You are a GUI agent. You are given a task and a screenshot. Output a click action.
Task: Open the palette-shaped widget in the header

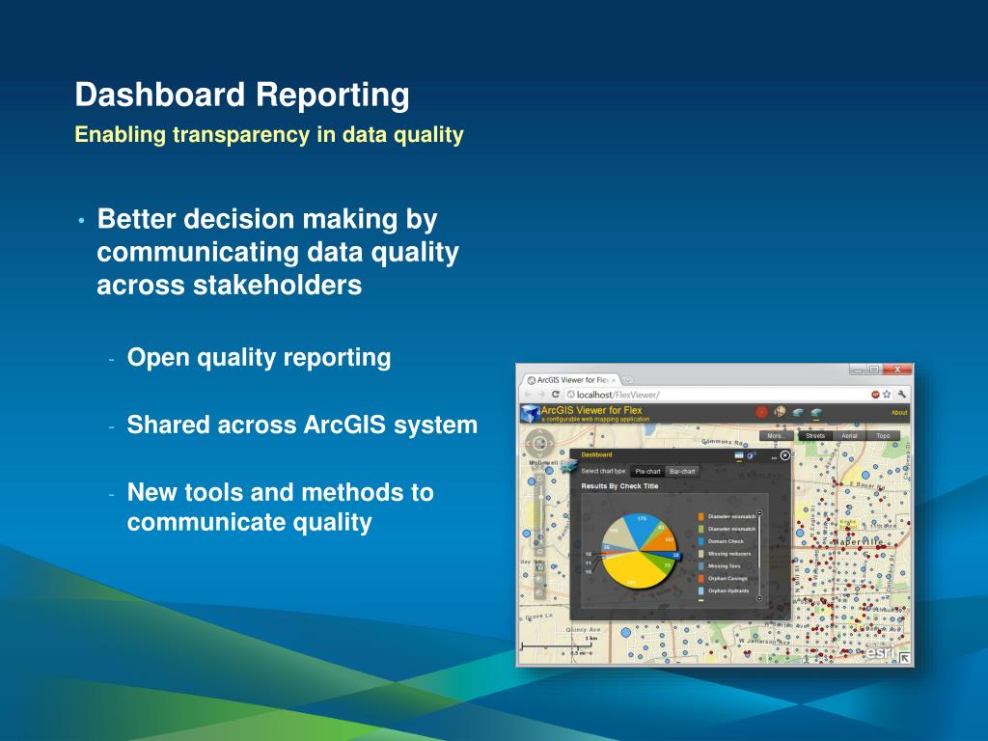click(780, 411)
